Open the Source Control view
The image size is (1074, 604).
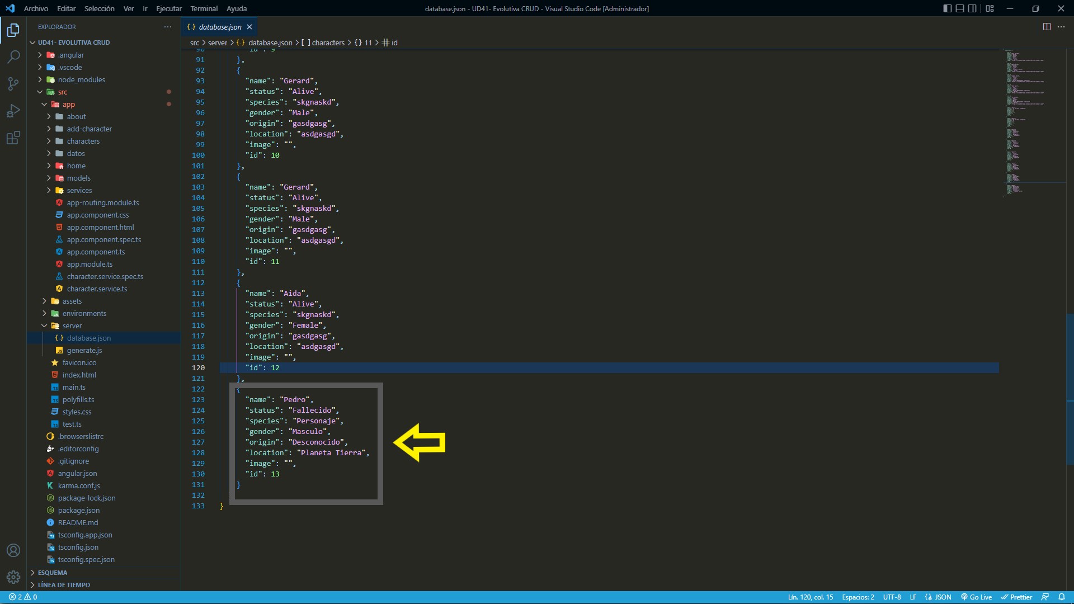tap(13, 84)
